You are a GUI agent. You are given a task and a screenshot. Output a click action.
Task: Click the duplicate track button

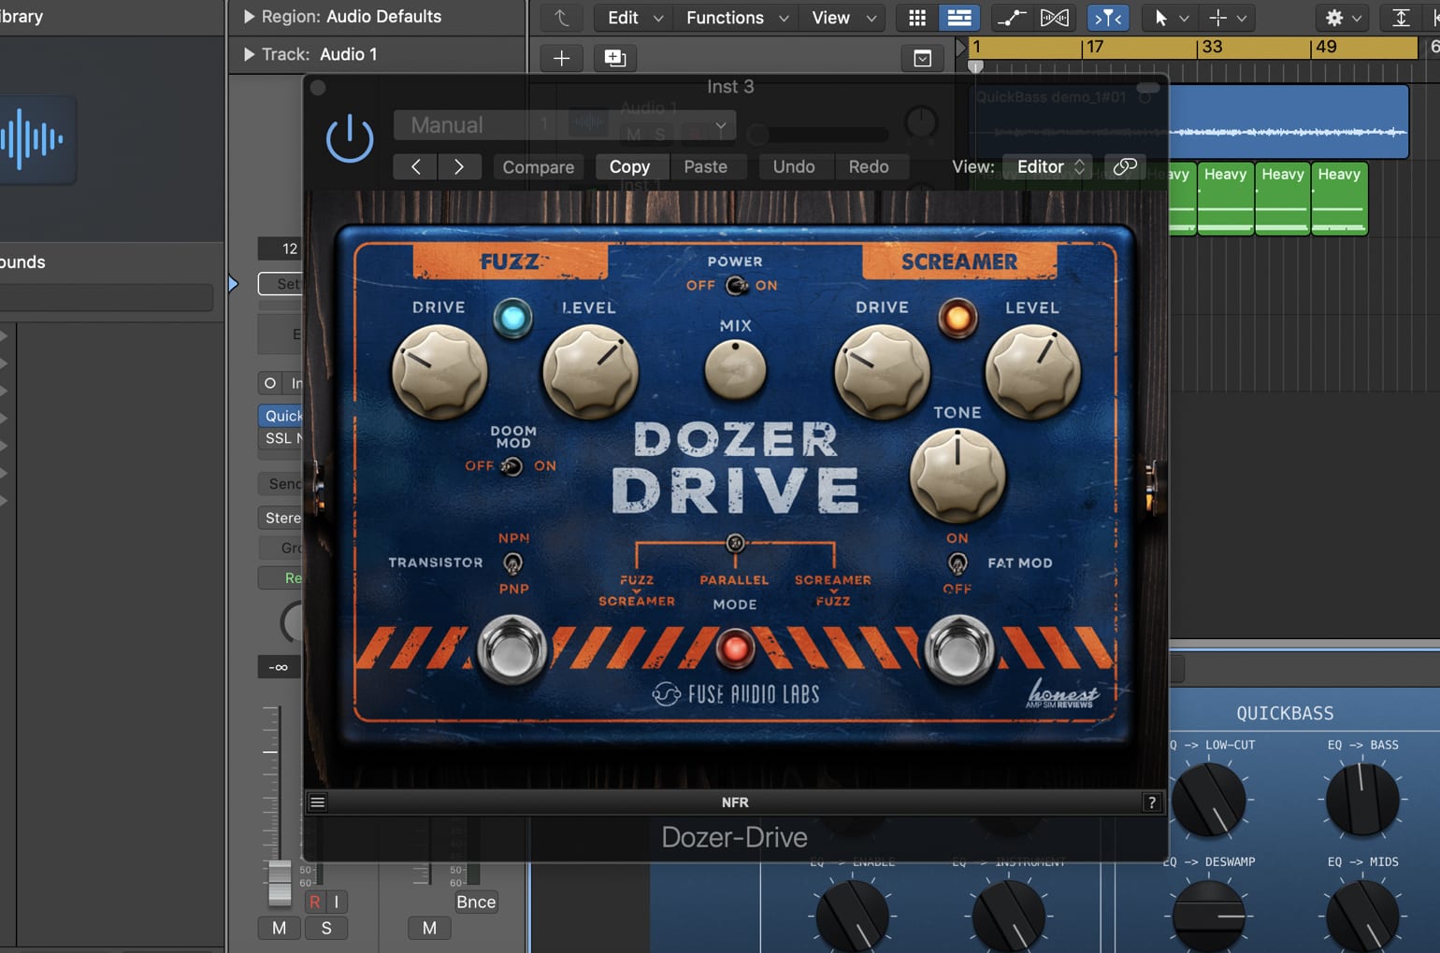[x=615, y=58]
